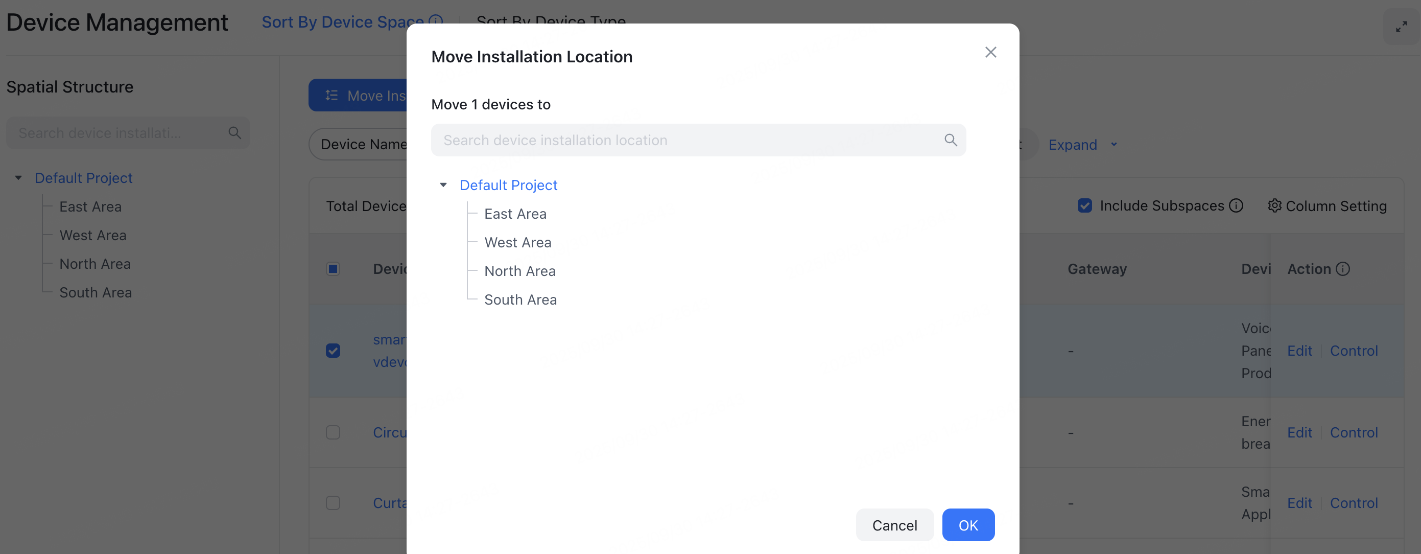Image resolution: width=1421 pixels, height=554 pixels.
Task: Focus the dialog's installation location search field
Action: 690,140
